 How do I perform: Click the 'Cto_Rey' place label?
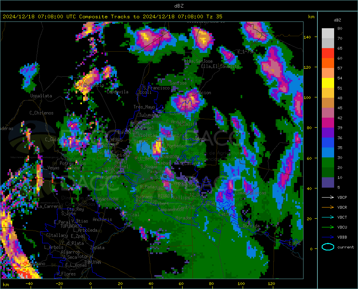[75, 209]
